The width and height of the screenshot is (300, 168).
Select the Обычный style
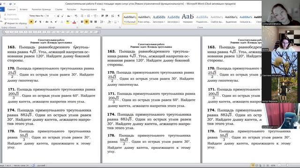[x=130, y=19]
